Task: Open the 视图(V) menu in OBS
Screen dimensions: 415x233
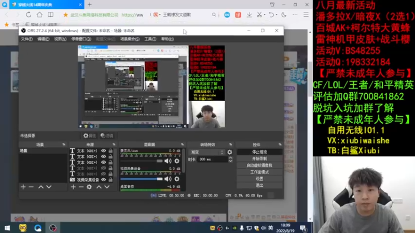Action: click(x=60, y=39)
